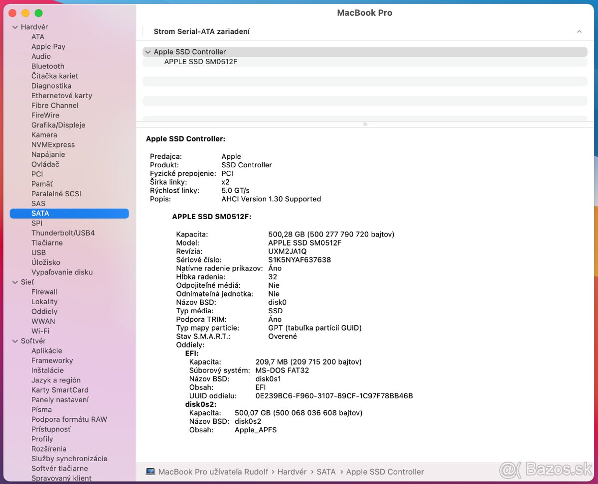
Task: Select Pamäť under Hardvér
Action: 42,184
